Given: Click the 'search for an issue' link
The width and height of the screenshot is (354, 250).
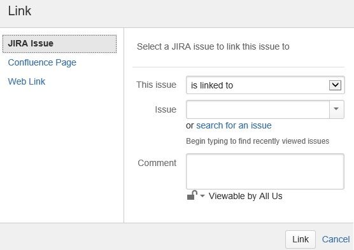Looking at the screenshot, I should click(x=234, y=125).
